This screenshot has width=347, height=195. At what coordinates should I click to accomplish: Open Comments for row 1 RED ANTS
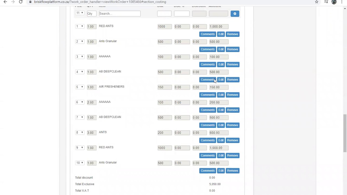(x=208, y=34)
